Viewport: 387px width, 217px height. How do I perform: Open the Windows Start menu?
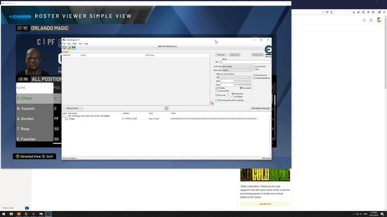click(x=4, y=214)
